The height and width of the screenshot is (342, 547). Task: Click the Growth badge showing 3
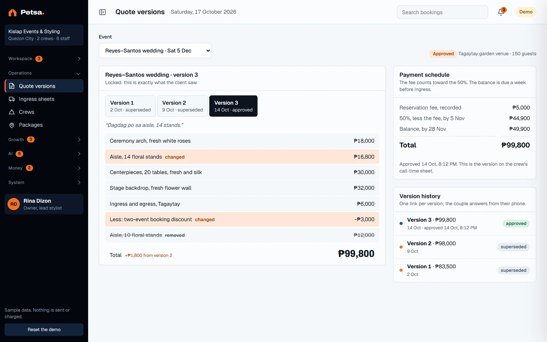[x=31, y=139]
